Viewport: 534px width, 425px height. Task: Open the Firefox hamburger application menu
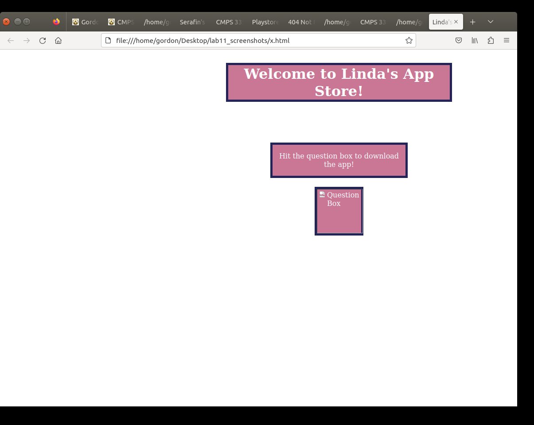[x=507, y=41]
